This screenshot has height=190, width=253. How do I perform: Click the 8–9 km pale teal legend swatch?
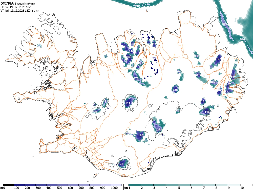[222, 185]
